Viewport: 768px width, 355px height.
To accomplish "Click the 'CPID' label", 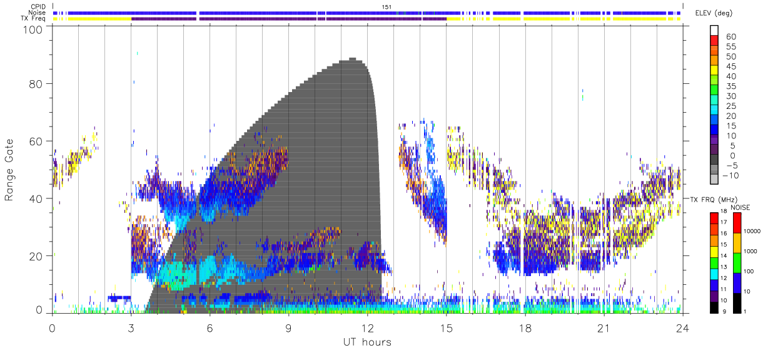I will [x=38, y=6].
